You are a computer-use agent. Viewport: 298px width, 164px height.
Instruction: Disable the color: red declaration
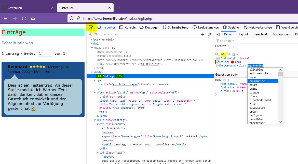218,62
